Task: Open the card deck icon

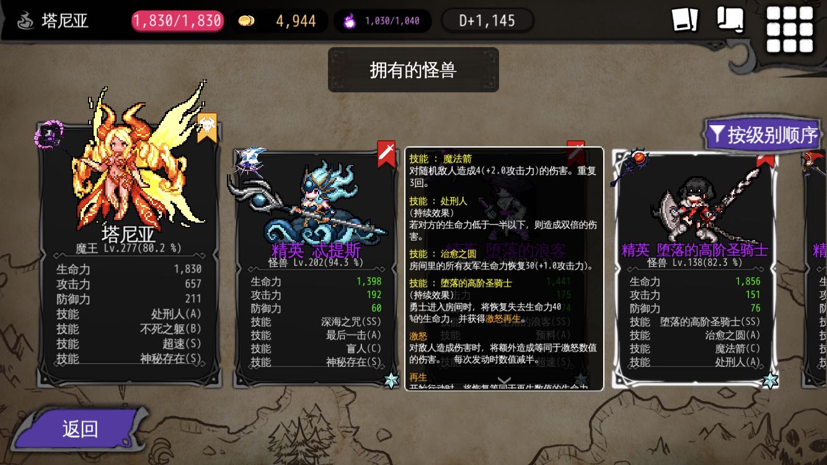Action: pos(685,19)
